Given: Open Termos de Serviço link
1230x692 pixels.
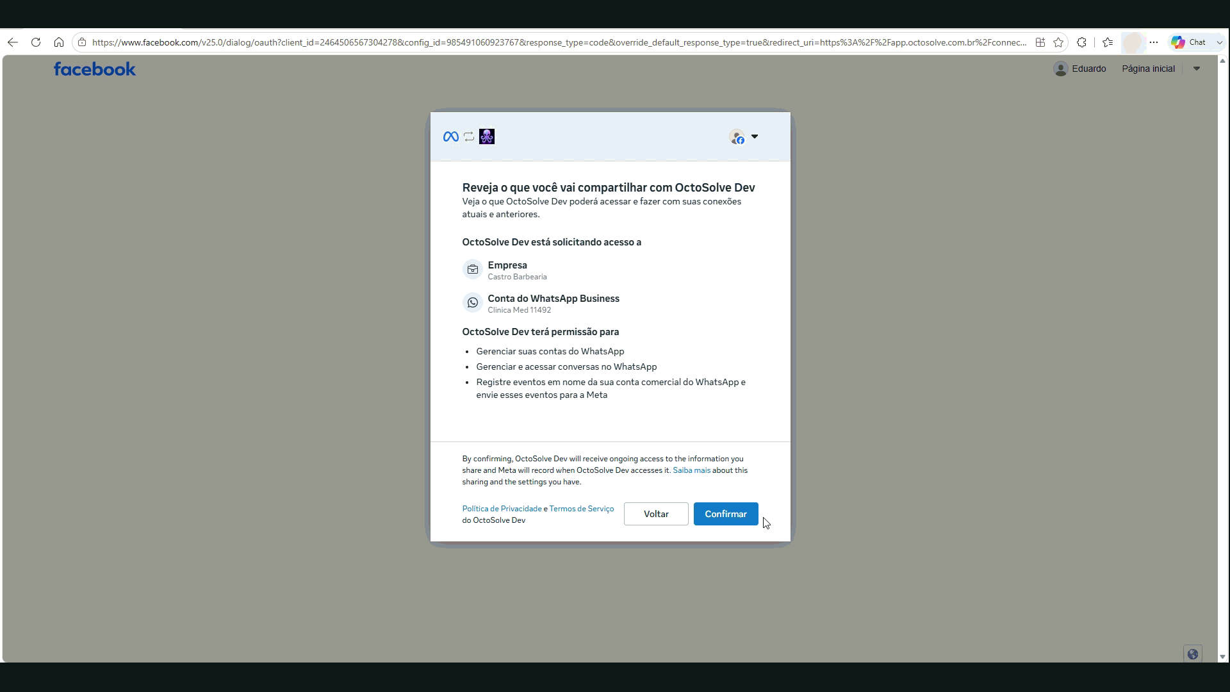Looking at the screenshot, I should tap(581, 509).
